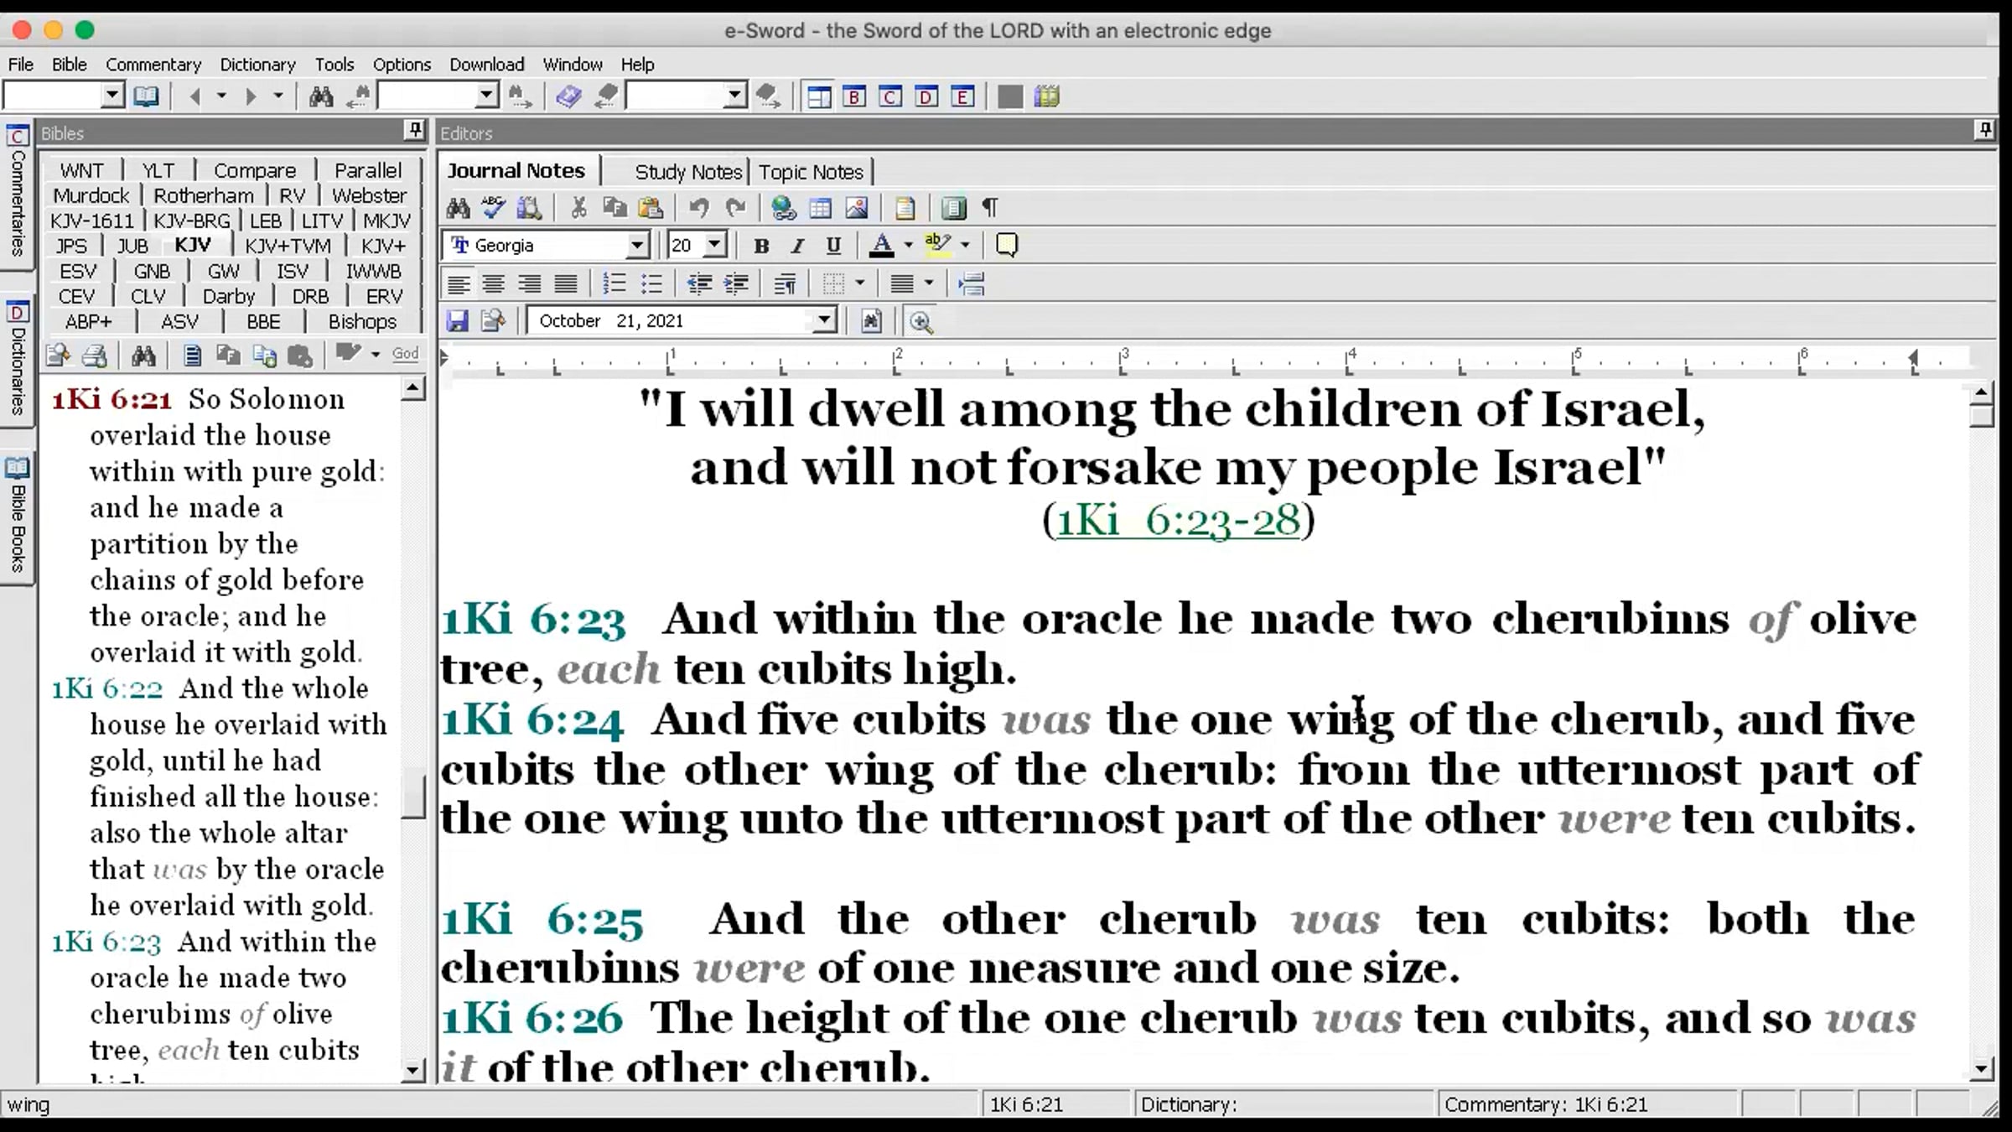Insert a hyperlink with the globe icon
The height and width of the screenshot is (1132, 2012).
[x=783, y=207]
